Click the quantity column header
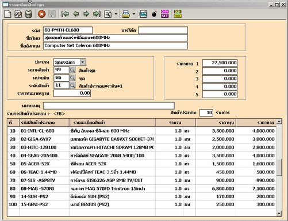 175,123
